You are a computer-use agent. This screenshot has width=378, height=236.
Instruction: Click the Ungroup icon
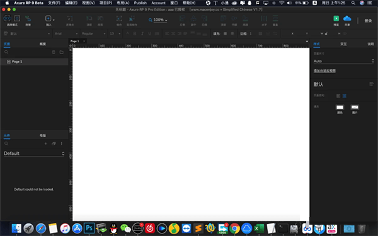(x=132, y=18)
